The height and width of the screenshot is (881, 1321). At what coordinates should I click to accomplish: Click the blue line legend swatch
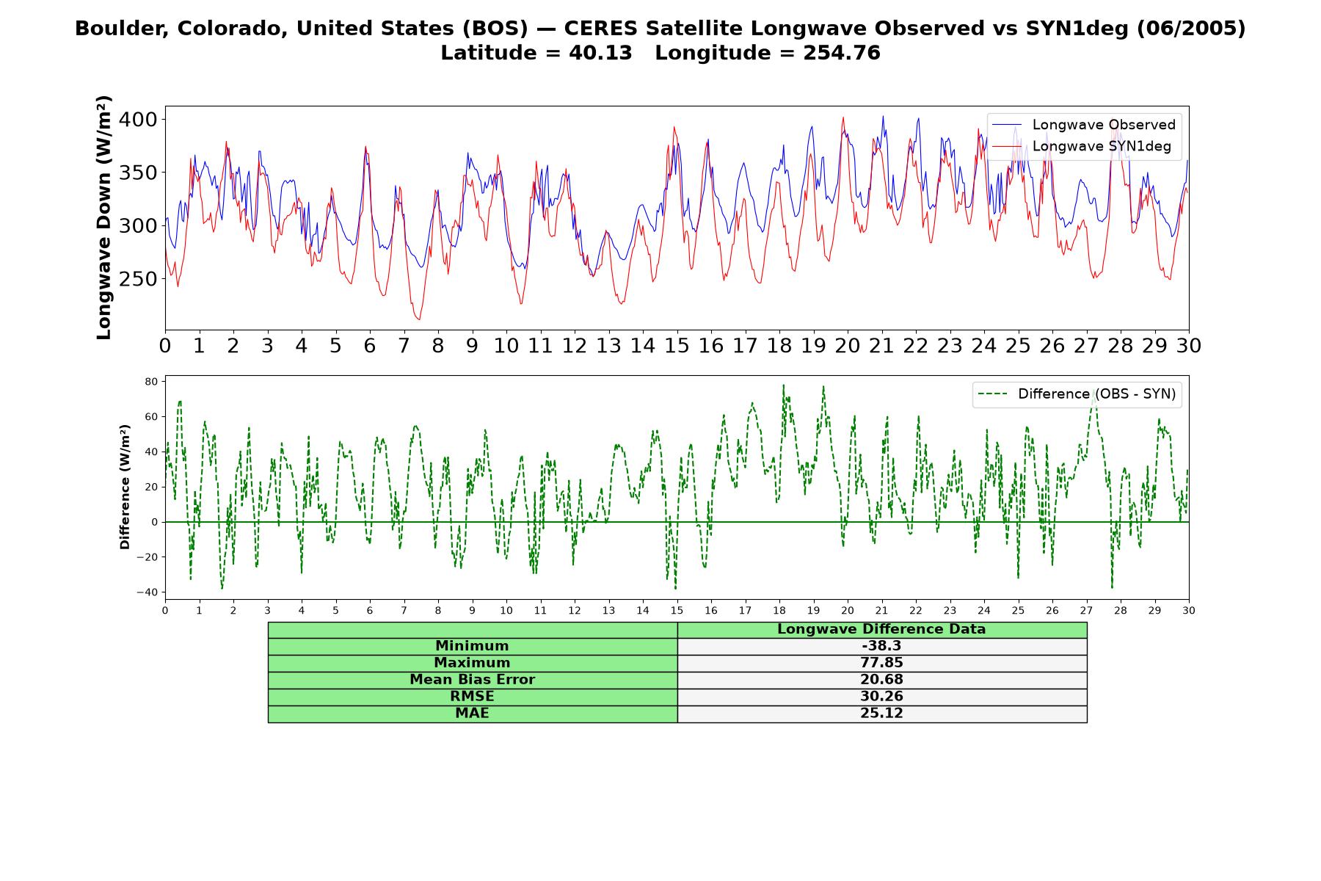[x=1007, y=125]
